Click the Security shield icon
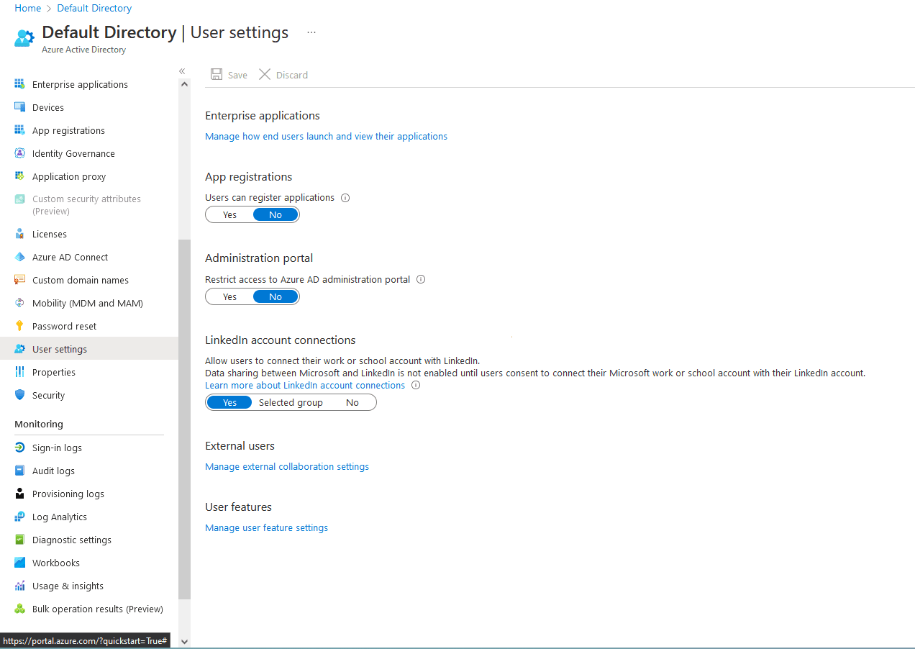 tap(19, 395)
